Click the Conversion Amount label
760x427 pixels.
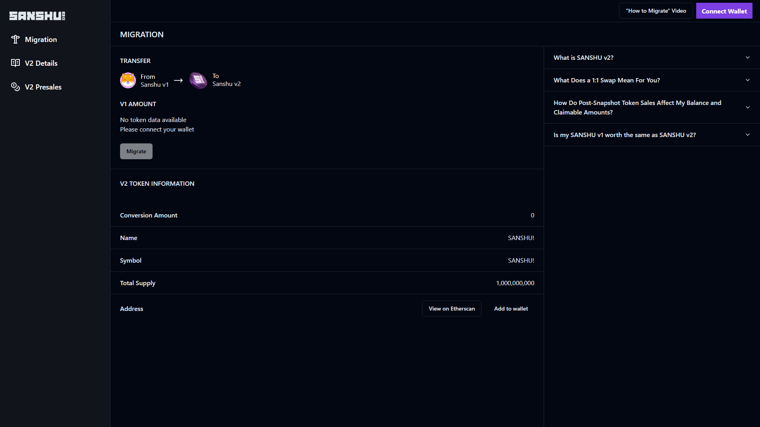pos(149,215)
